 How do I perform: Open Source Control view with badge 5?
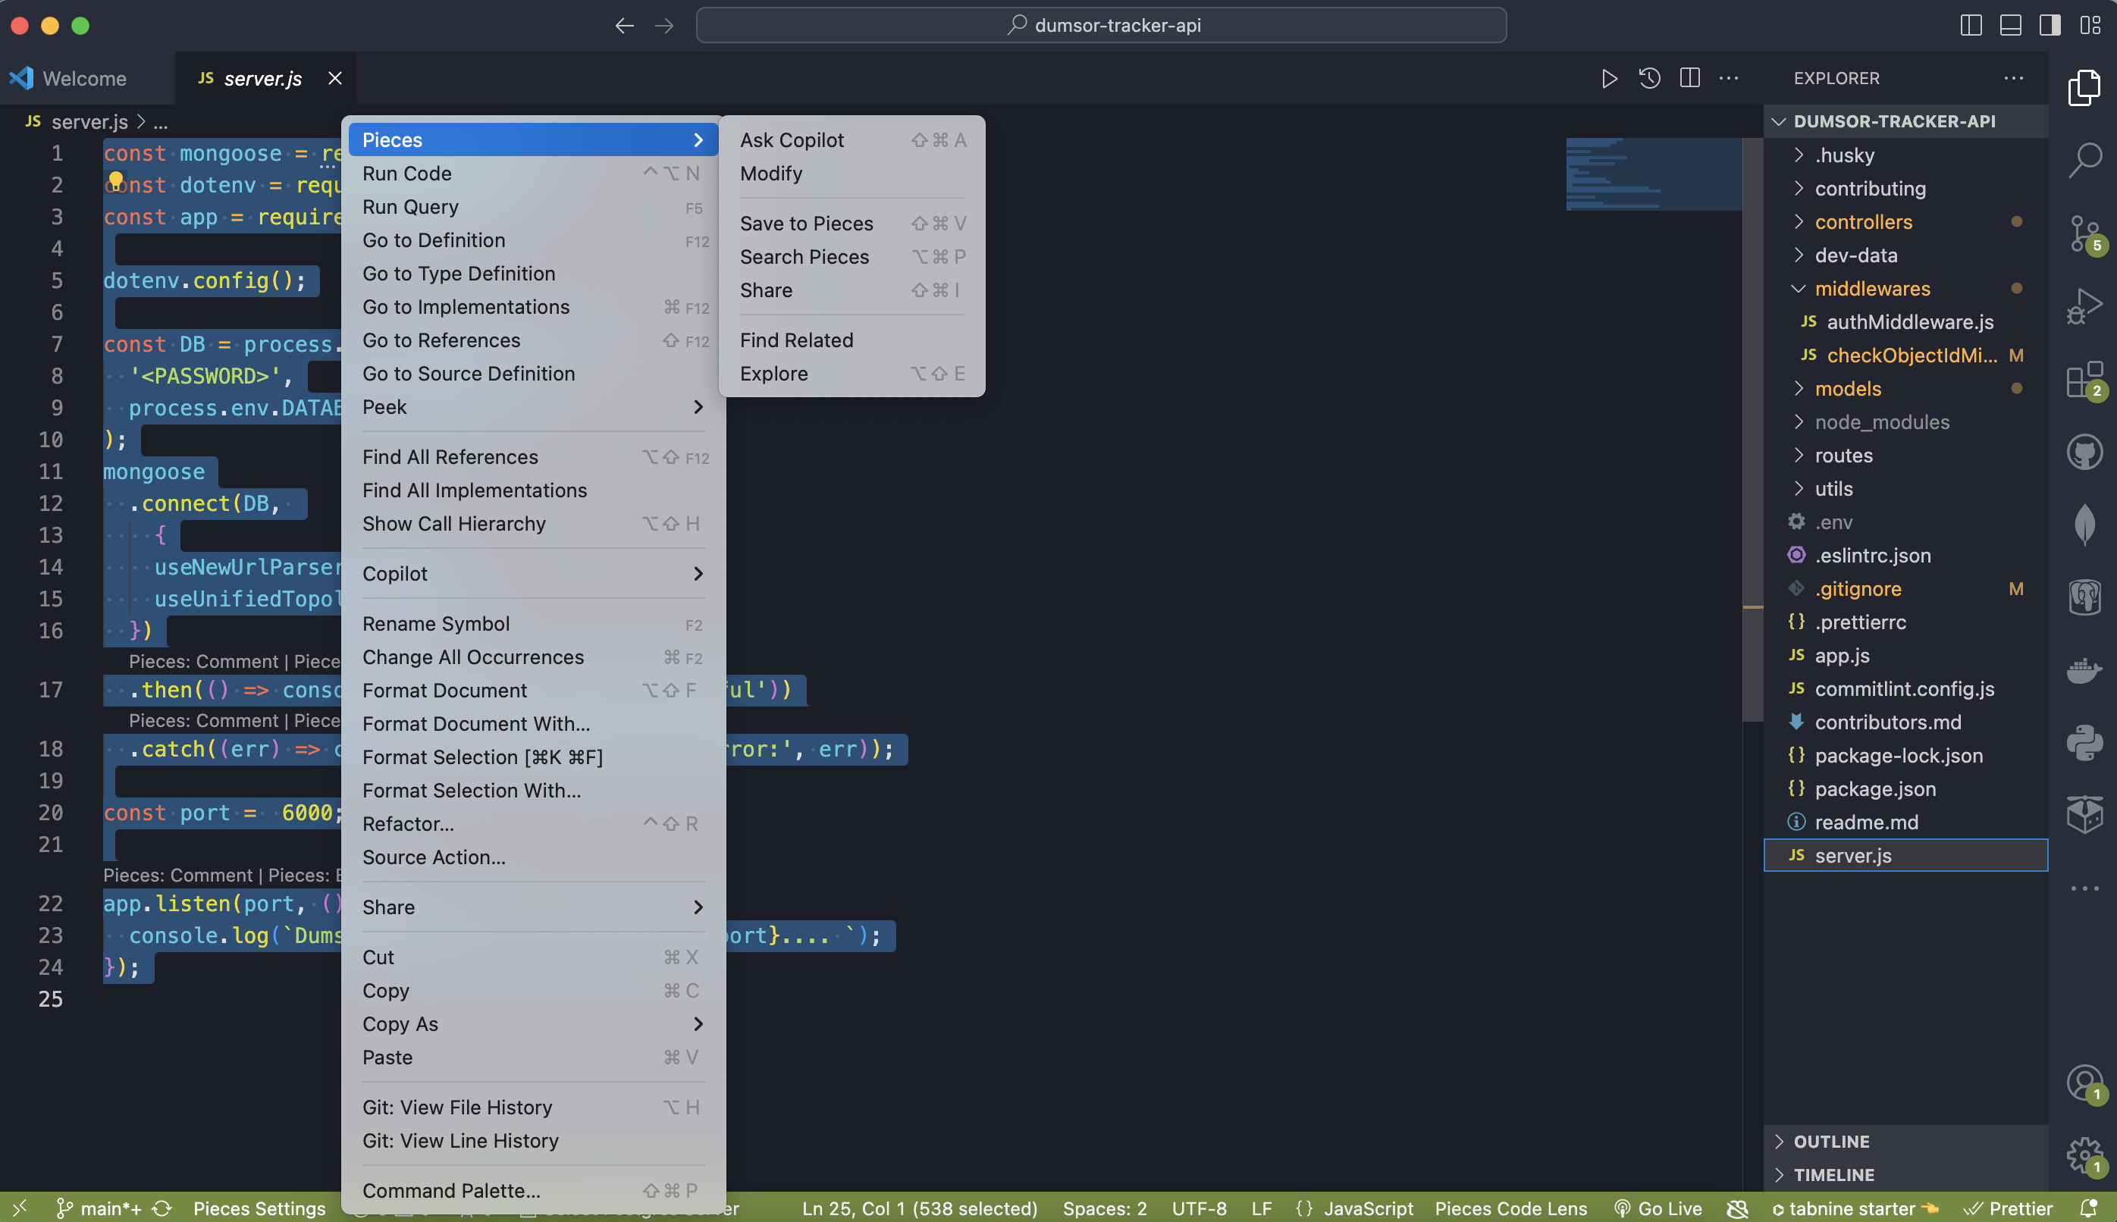[2084, 233]
